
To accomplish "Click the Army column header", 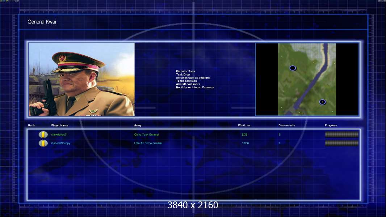I will (138, 125).
